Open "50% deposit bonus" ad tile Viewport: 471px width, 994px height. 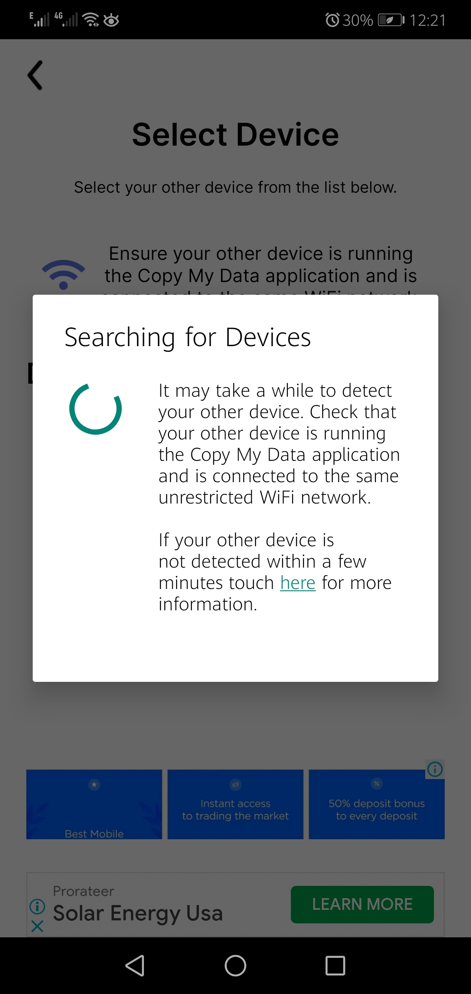(x=377, y=804)
